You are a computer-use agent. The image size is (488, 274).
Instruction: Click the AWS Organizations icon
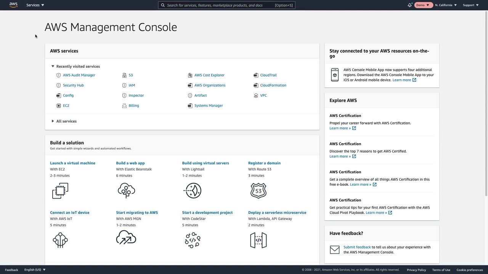(x=190, y=85)
